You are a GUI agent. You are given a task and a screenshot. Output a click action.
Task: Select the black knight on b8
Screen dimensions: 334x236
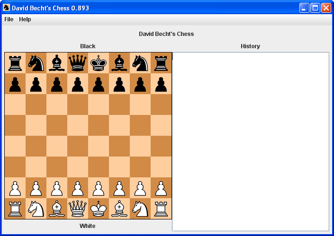point(36,63)
